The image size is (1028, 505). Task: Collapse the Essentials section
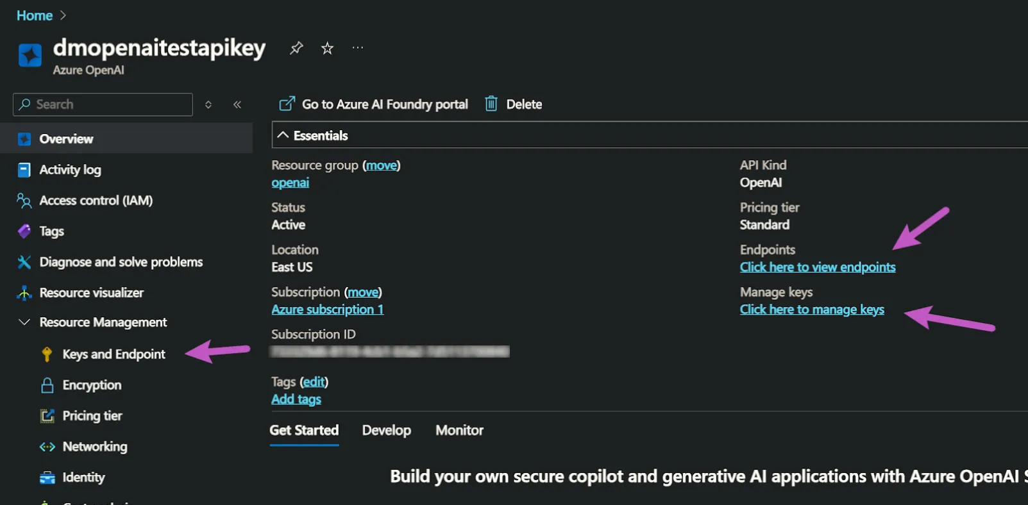[x=283, y=135]
